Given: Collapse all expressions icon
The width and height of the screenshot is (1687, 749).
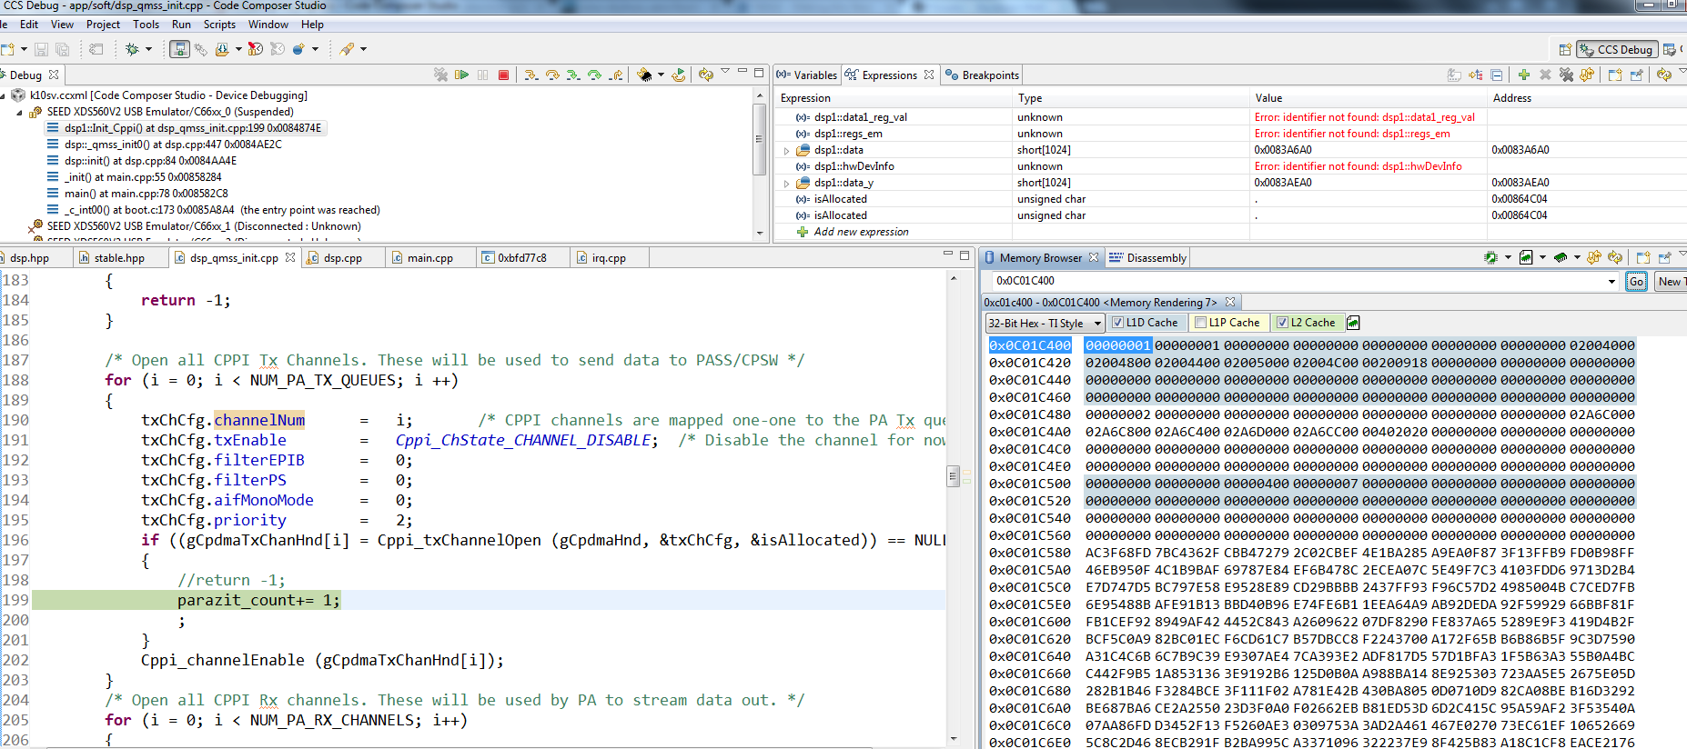Looking at the screenshot, I should pyautogui.click(x=1497, y=75).
